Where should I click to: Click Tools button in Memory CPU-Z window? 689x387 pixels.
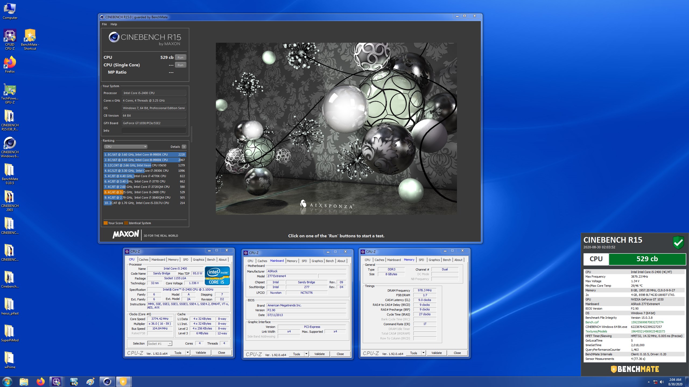click(x=414, y=353)
